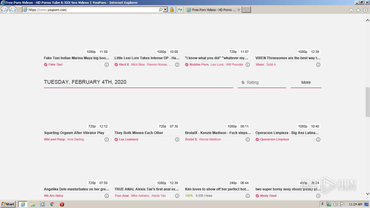Viewport: 370px width, 208px height.
Task: Show hidden system tray icons
Action: pyautogui.click(x=322, y=204)
